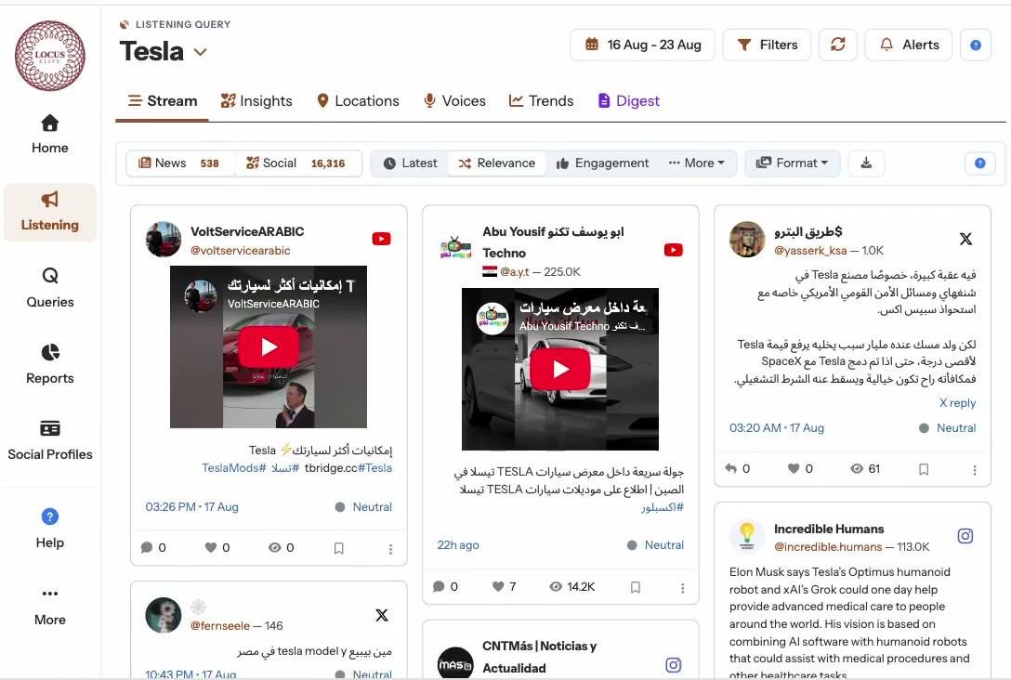This screenshot has height=680, width=1011.
Task: Click Incredible Humans avatar thumbnail
Action: pyautogui.click(x=747, y=536)
